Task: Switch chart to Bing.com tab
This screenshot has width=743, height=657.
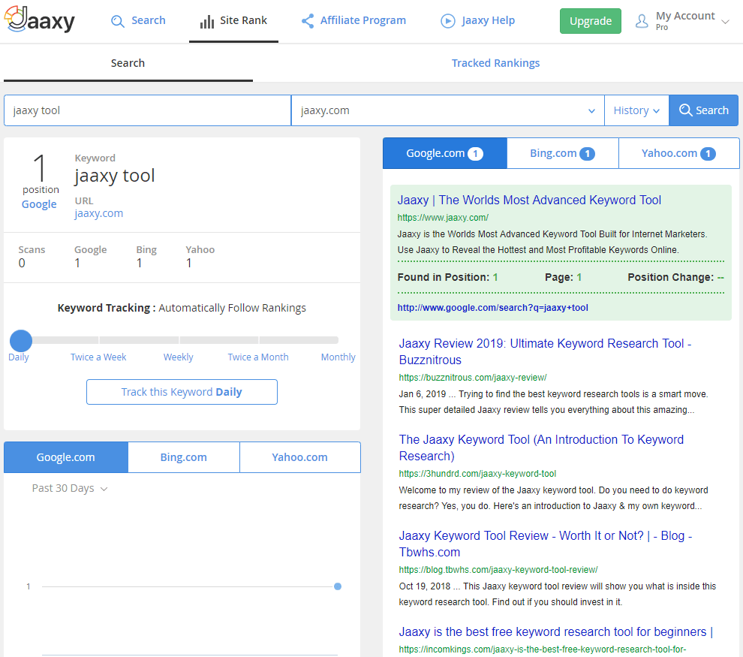Action: coord(183,457)
